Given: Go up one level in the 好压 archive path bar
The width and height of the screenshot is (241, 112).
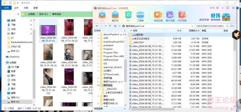Looking at the screenshot, I should click(x=110, y=26).
